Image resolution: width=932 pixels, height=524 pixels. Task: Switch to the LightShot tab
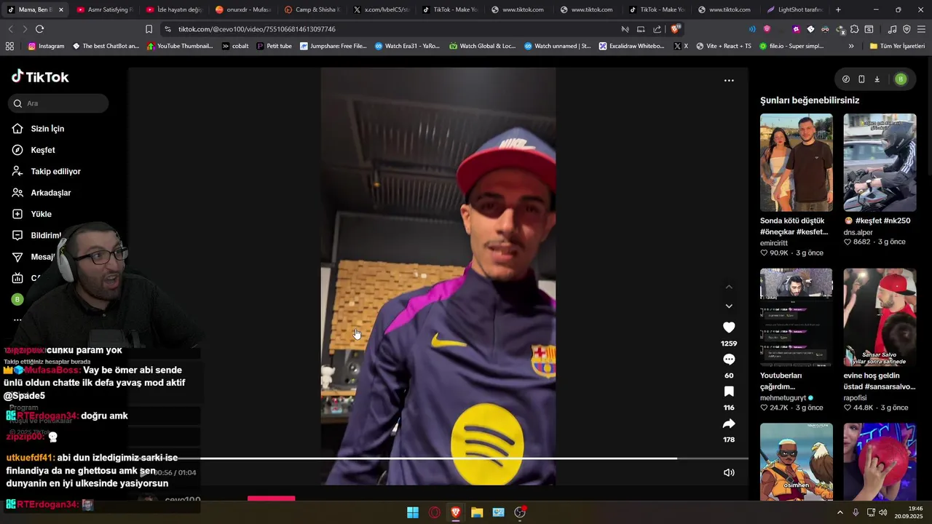point(794,9)
